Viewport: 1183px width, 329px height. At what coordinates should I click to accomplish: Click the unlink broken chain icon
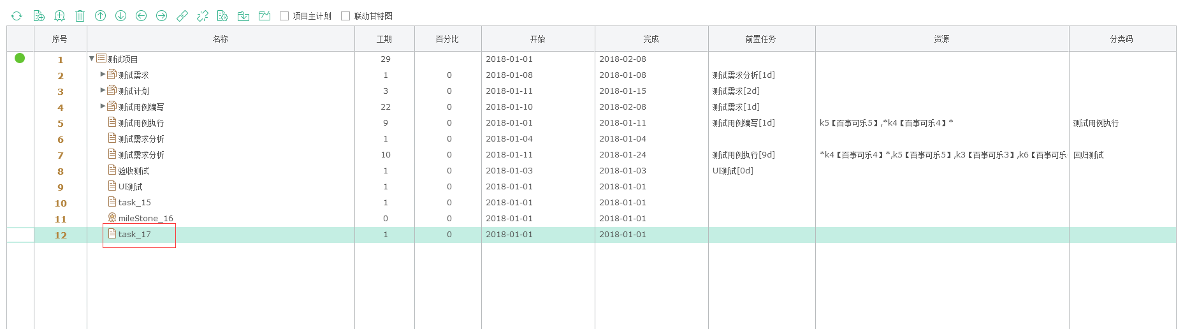coord(203,16)
